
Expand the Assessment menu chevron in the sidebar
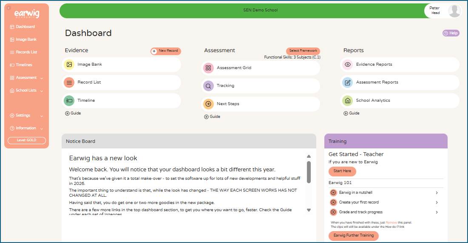(42, 78)
